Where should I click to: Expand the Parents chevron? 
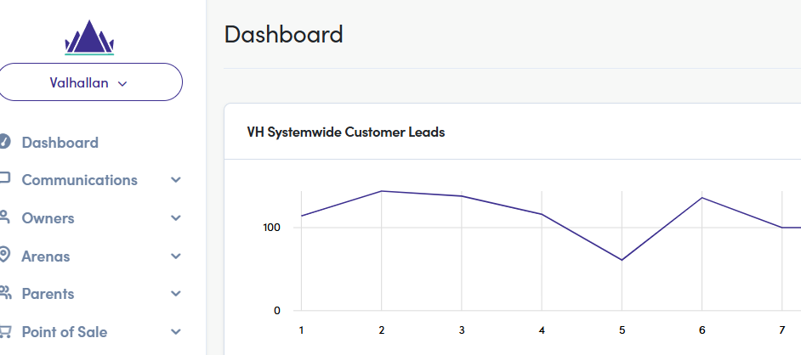pyautogui.click(x=176, y=294)
